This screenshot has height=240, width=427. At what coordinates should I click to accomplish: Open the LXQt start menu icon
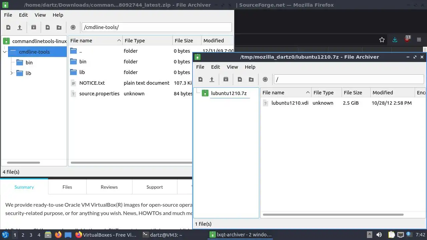click(5, 235)
